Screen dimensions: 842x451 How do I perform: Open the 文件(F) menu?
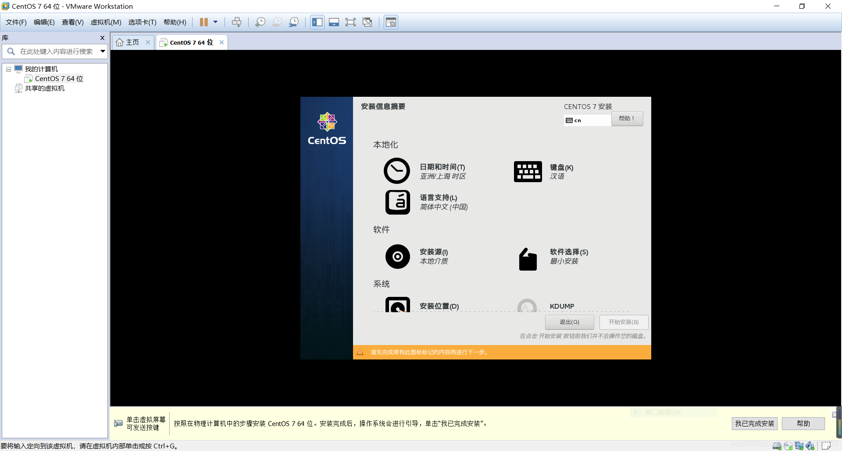click(16, 22)
